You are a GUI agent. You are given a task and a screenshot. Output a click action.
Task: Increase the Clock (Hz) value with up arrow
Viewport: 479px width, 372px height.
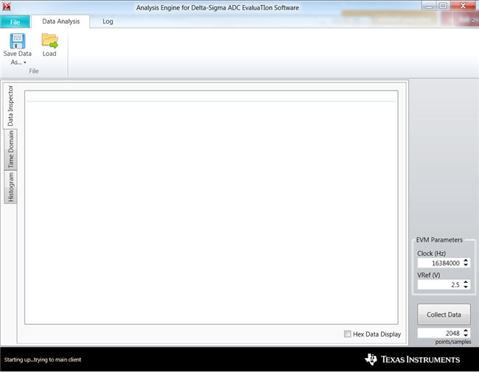click(466, 261)
